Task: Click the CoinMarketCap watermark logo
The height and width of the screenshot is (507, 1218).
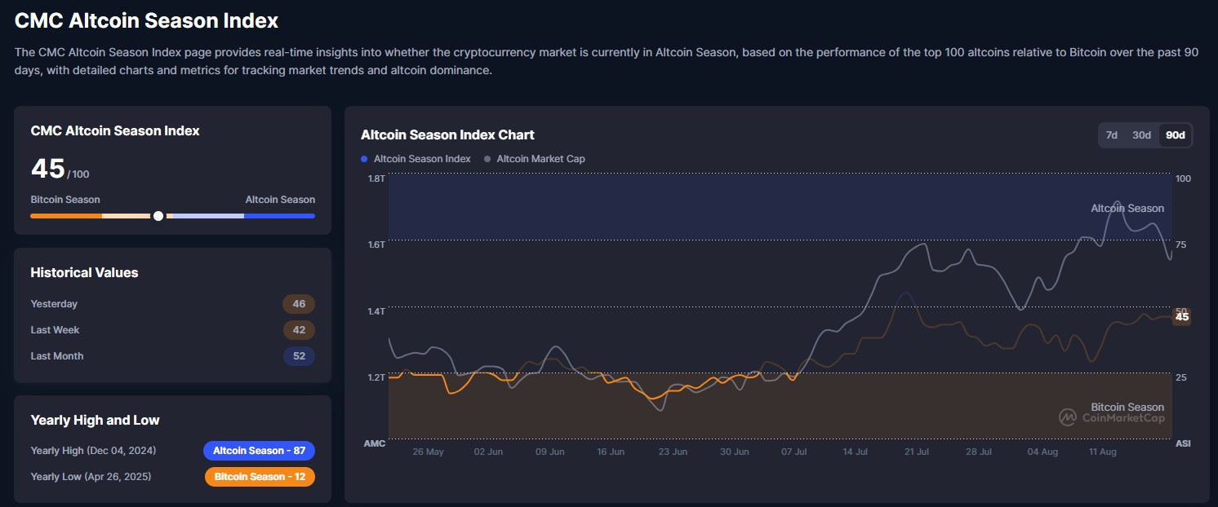Action: pos(1069,417)
